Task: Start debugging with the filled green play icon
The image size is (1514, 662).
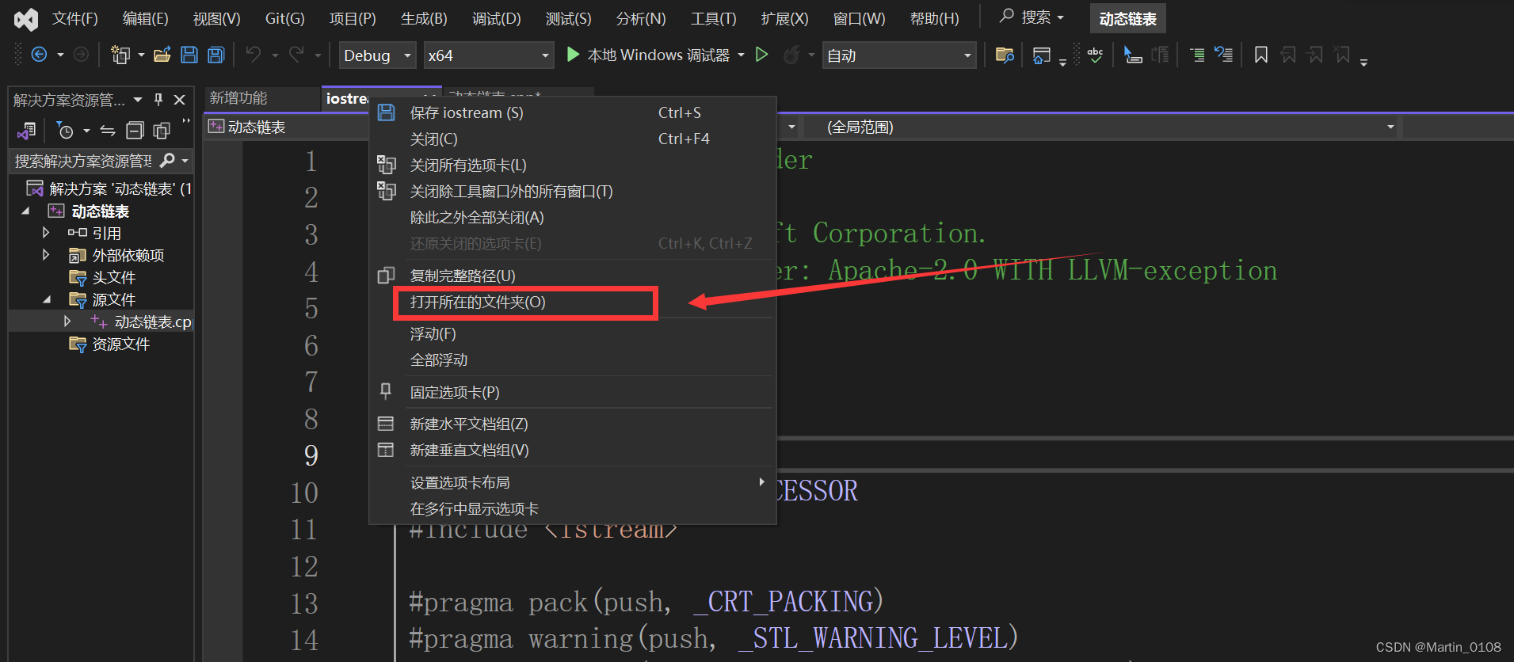Action: click(573, 55)
